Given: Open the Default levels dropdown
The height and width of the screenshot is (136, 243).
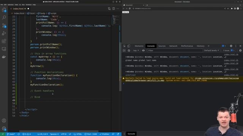Looking at the screenshot, I should point(211,50).
